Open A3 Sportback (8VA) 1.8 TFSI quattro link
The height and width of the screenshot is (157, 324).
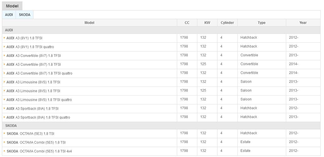coord(38,117)
